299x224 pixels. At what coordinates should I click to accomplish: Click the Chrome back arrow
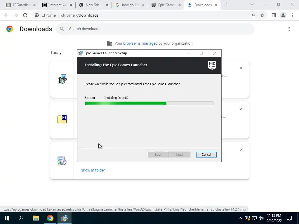point(6,15)
